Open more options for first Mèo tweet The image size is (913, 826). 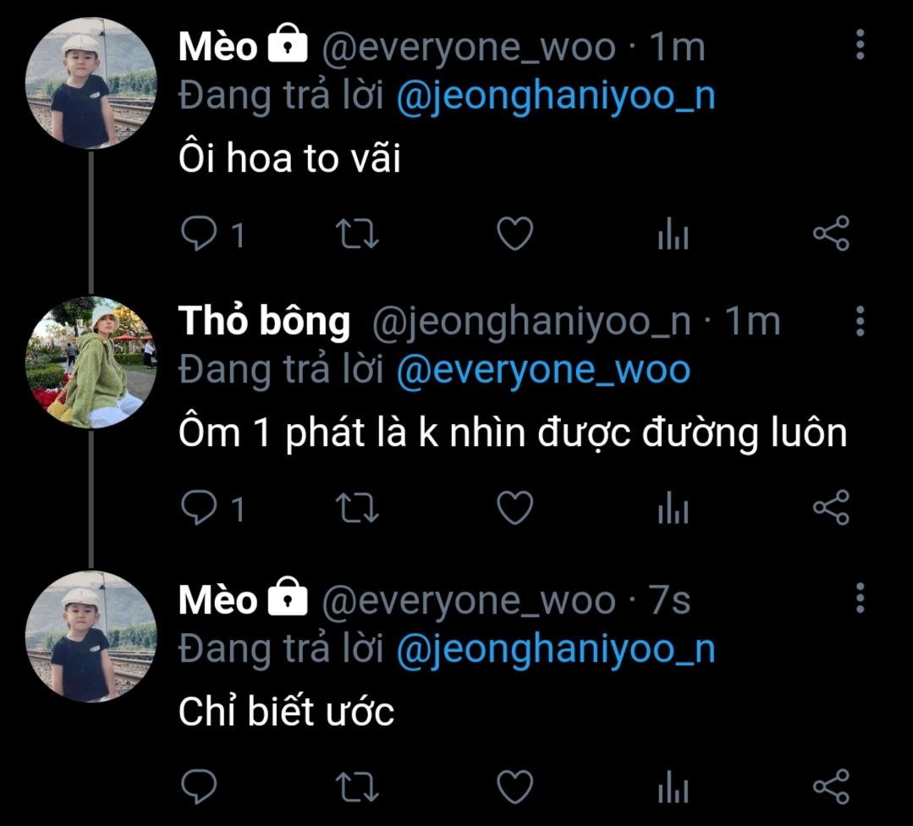pos(860,45)
